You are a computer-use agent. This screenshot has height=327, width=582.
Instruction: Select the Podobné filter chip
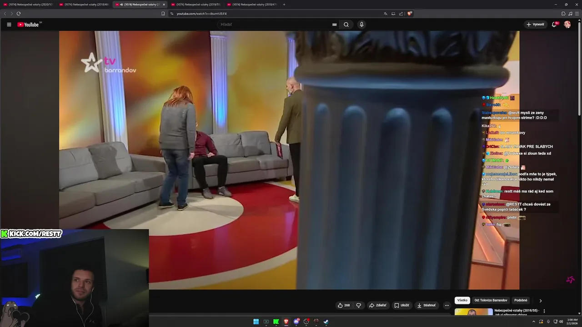[521, 300]
